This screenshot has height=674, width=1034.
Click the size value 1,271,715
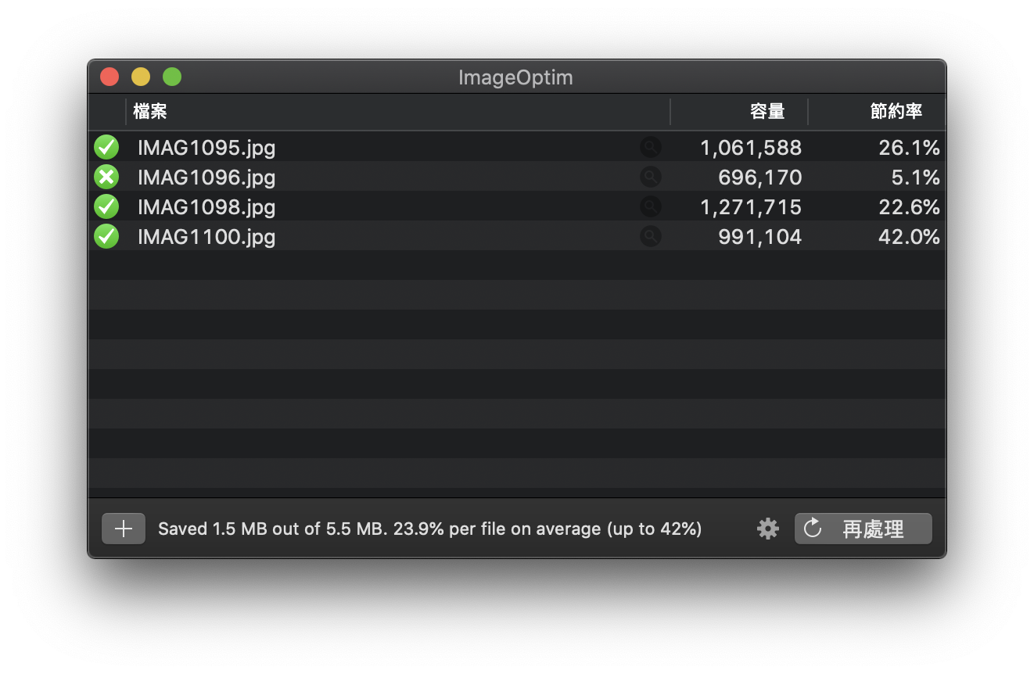point(751,207)
